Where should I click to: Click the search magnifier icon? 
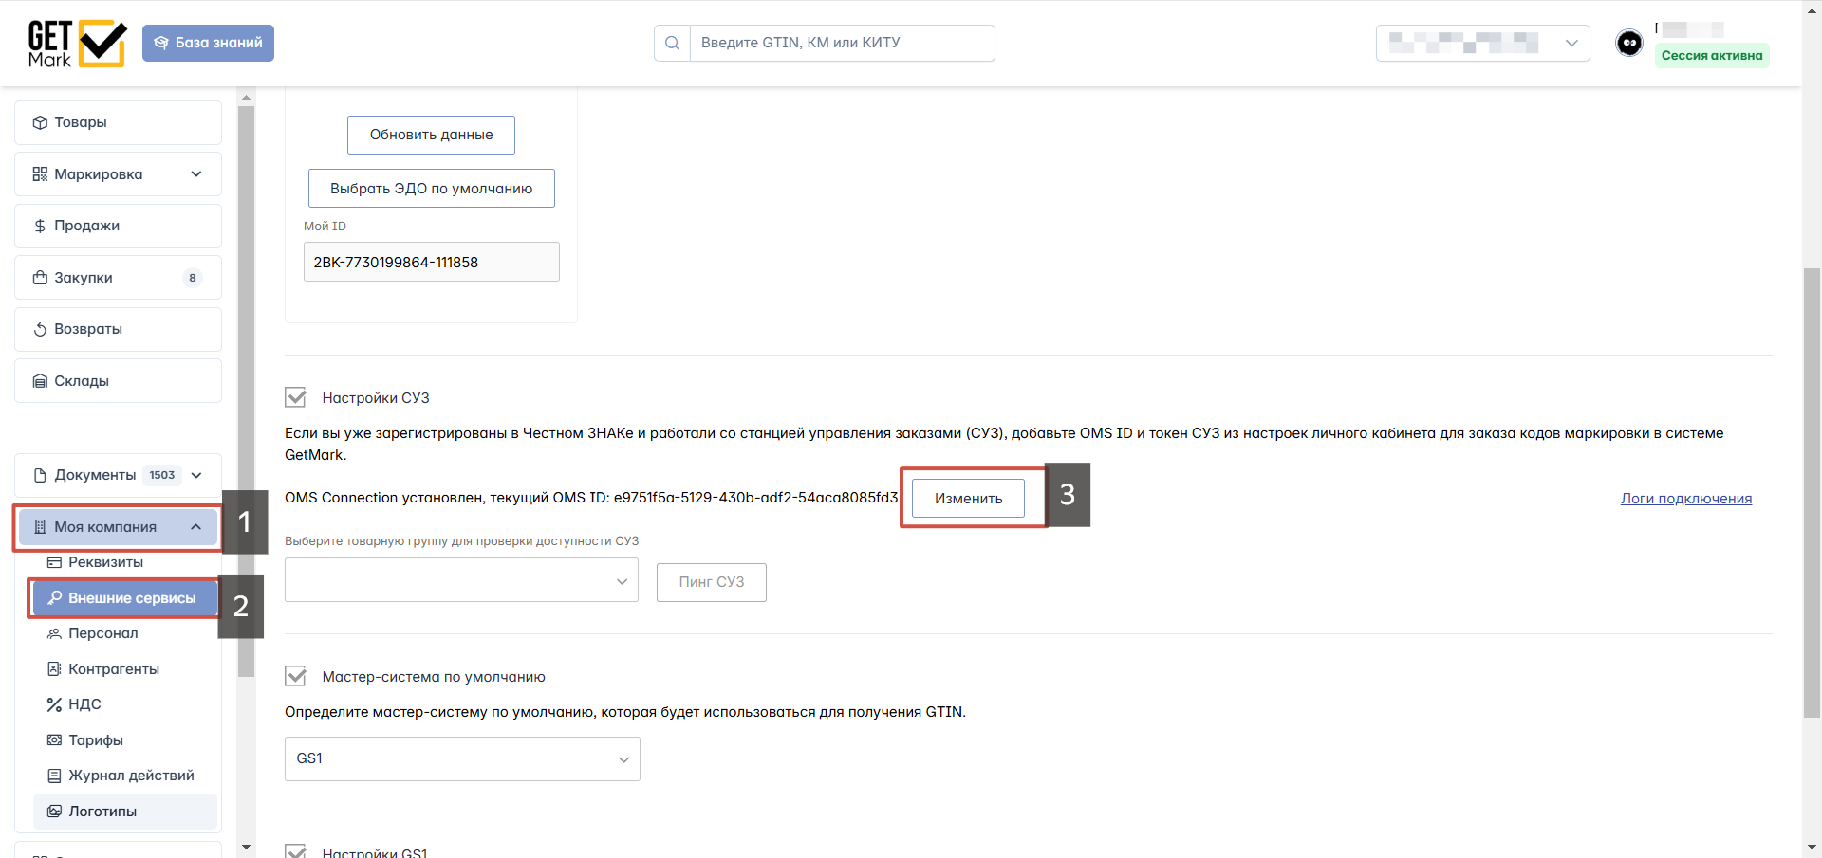(672, 43)
